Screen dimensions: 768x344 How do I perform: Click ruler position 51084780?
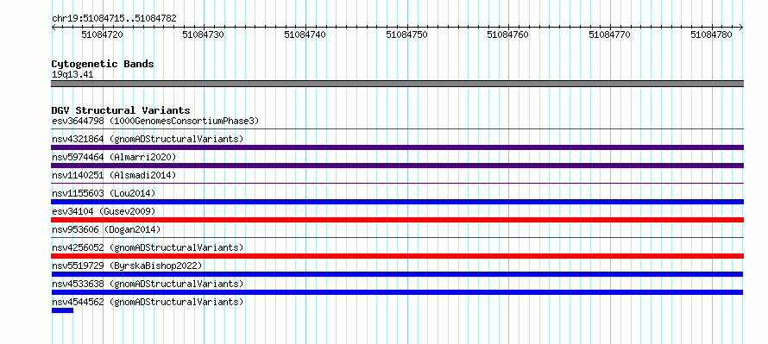tap(712, 34)
